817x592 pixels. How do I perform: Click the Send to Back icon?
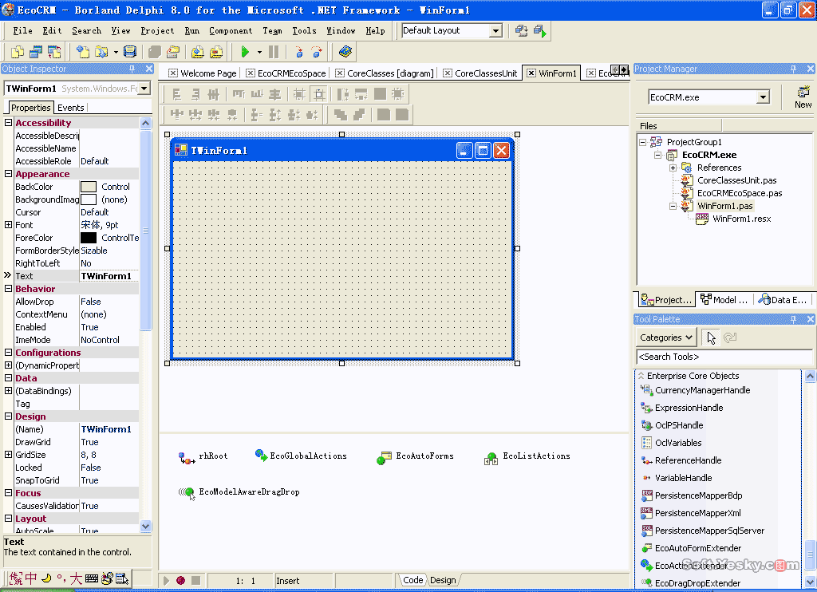(359, 115)
